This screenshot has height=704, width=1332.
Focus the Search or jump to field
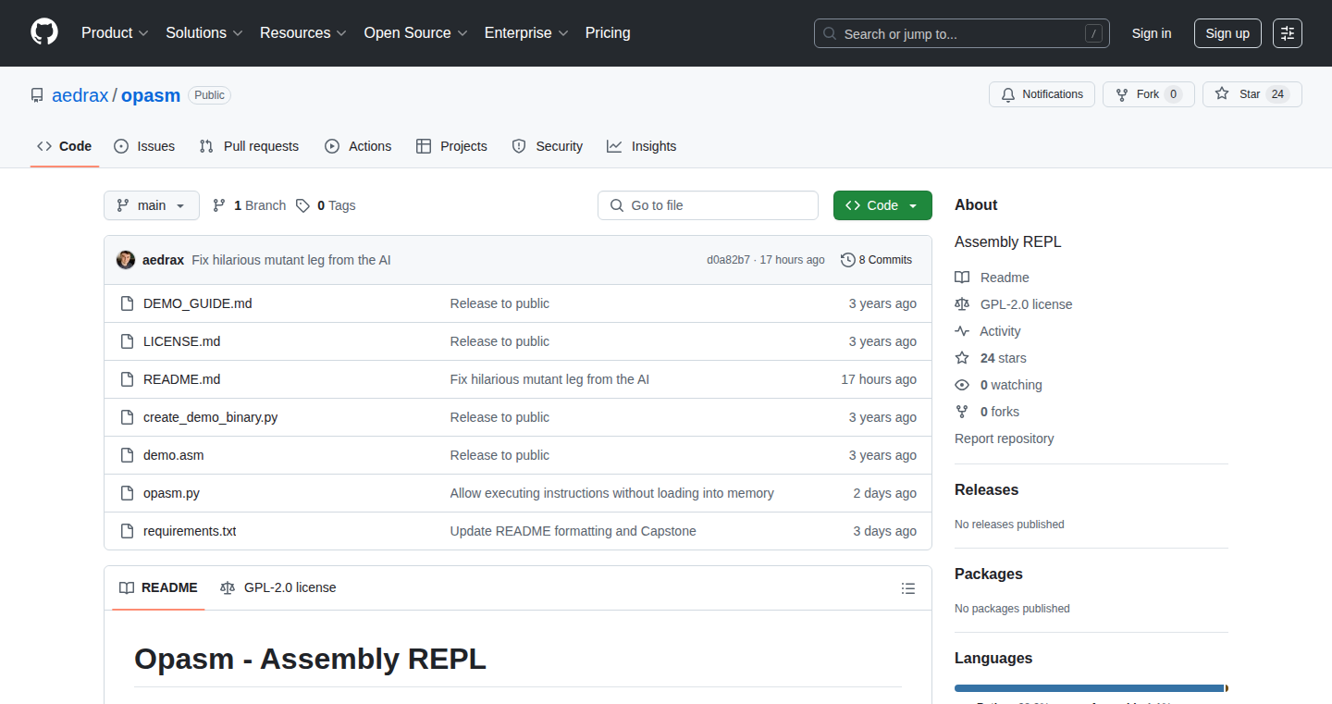coord(962,33)
